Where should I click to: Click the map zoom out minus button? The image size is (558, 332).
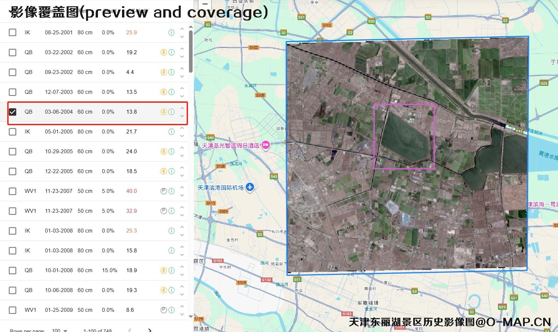click(x=205, y=4)
